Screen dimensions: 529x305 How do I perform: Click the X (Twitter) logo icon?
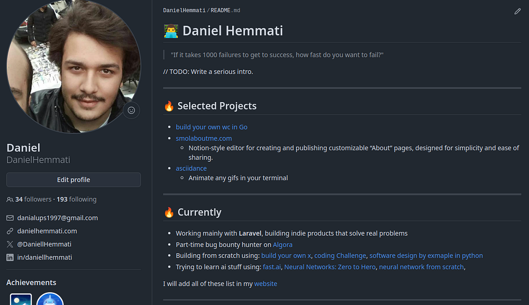pos(10,244)
